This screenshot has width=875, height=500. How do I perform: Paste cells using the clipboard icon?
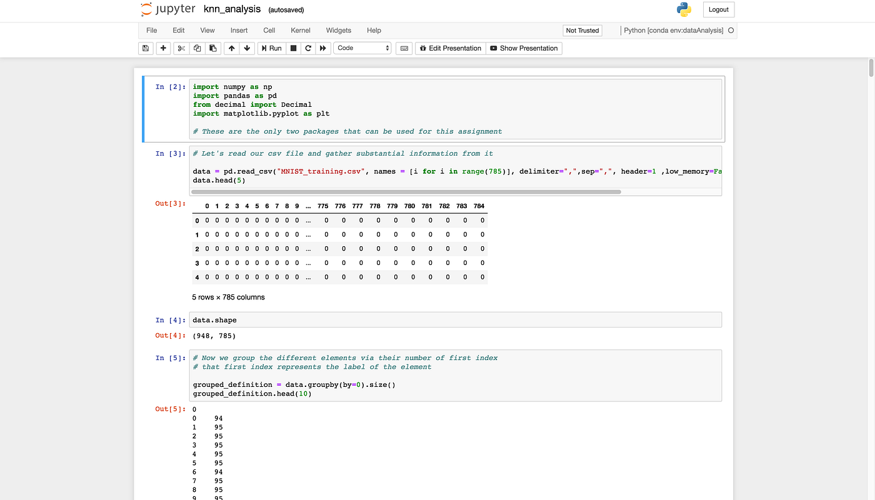pos(212,48)
